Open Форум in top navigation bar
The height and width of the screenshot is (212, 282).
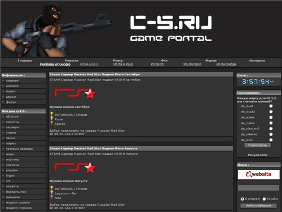(211, 60)
